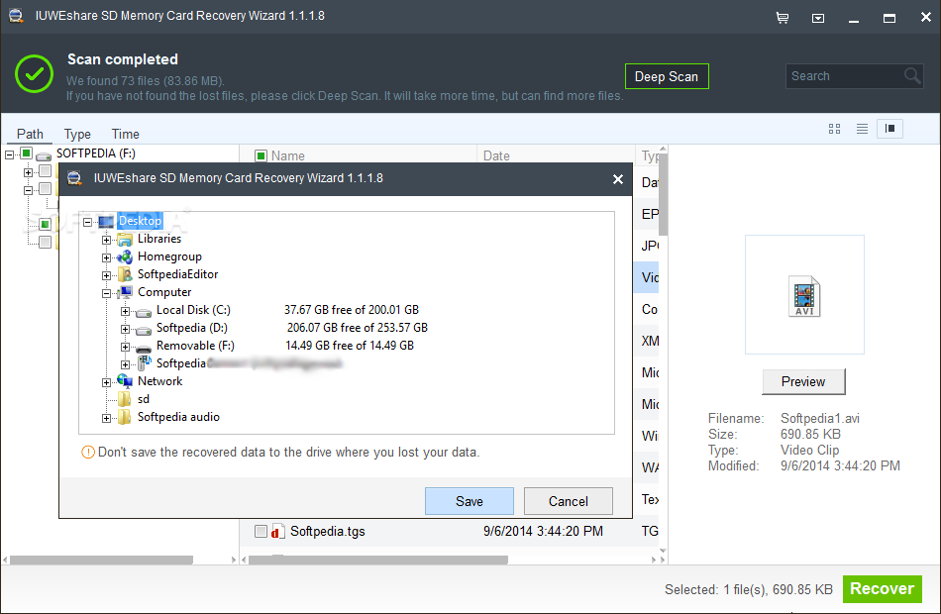Select 'Removable (F:)' in the folder tree
This screenshot has width=941, height=614.
click(x=196, y=346)
